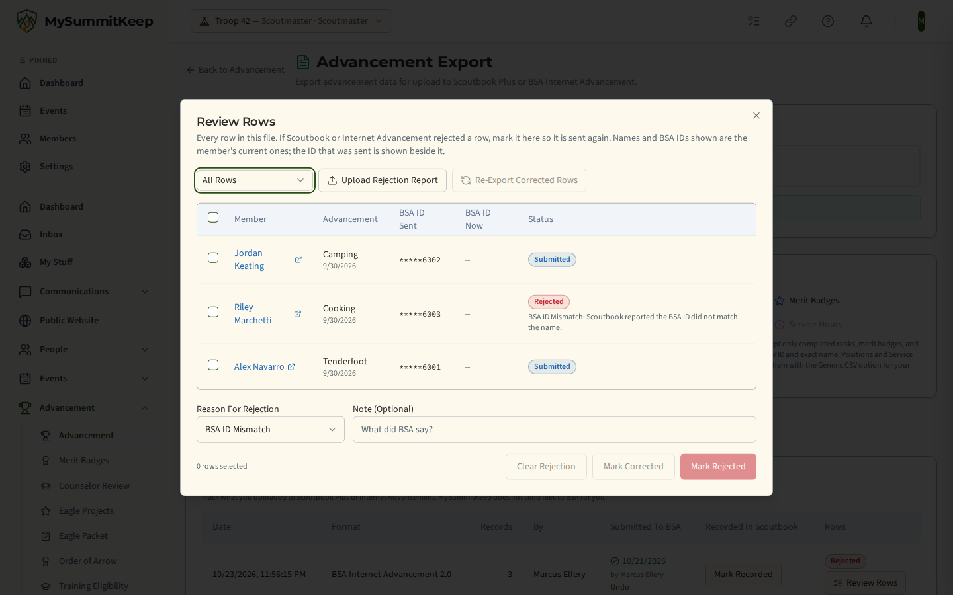Open the checklist icon in top bar
This screenshot has height=595, width=953.
click(x=754, y=21)
